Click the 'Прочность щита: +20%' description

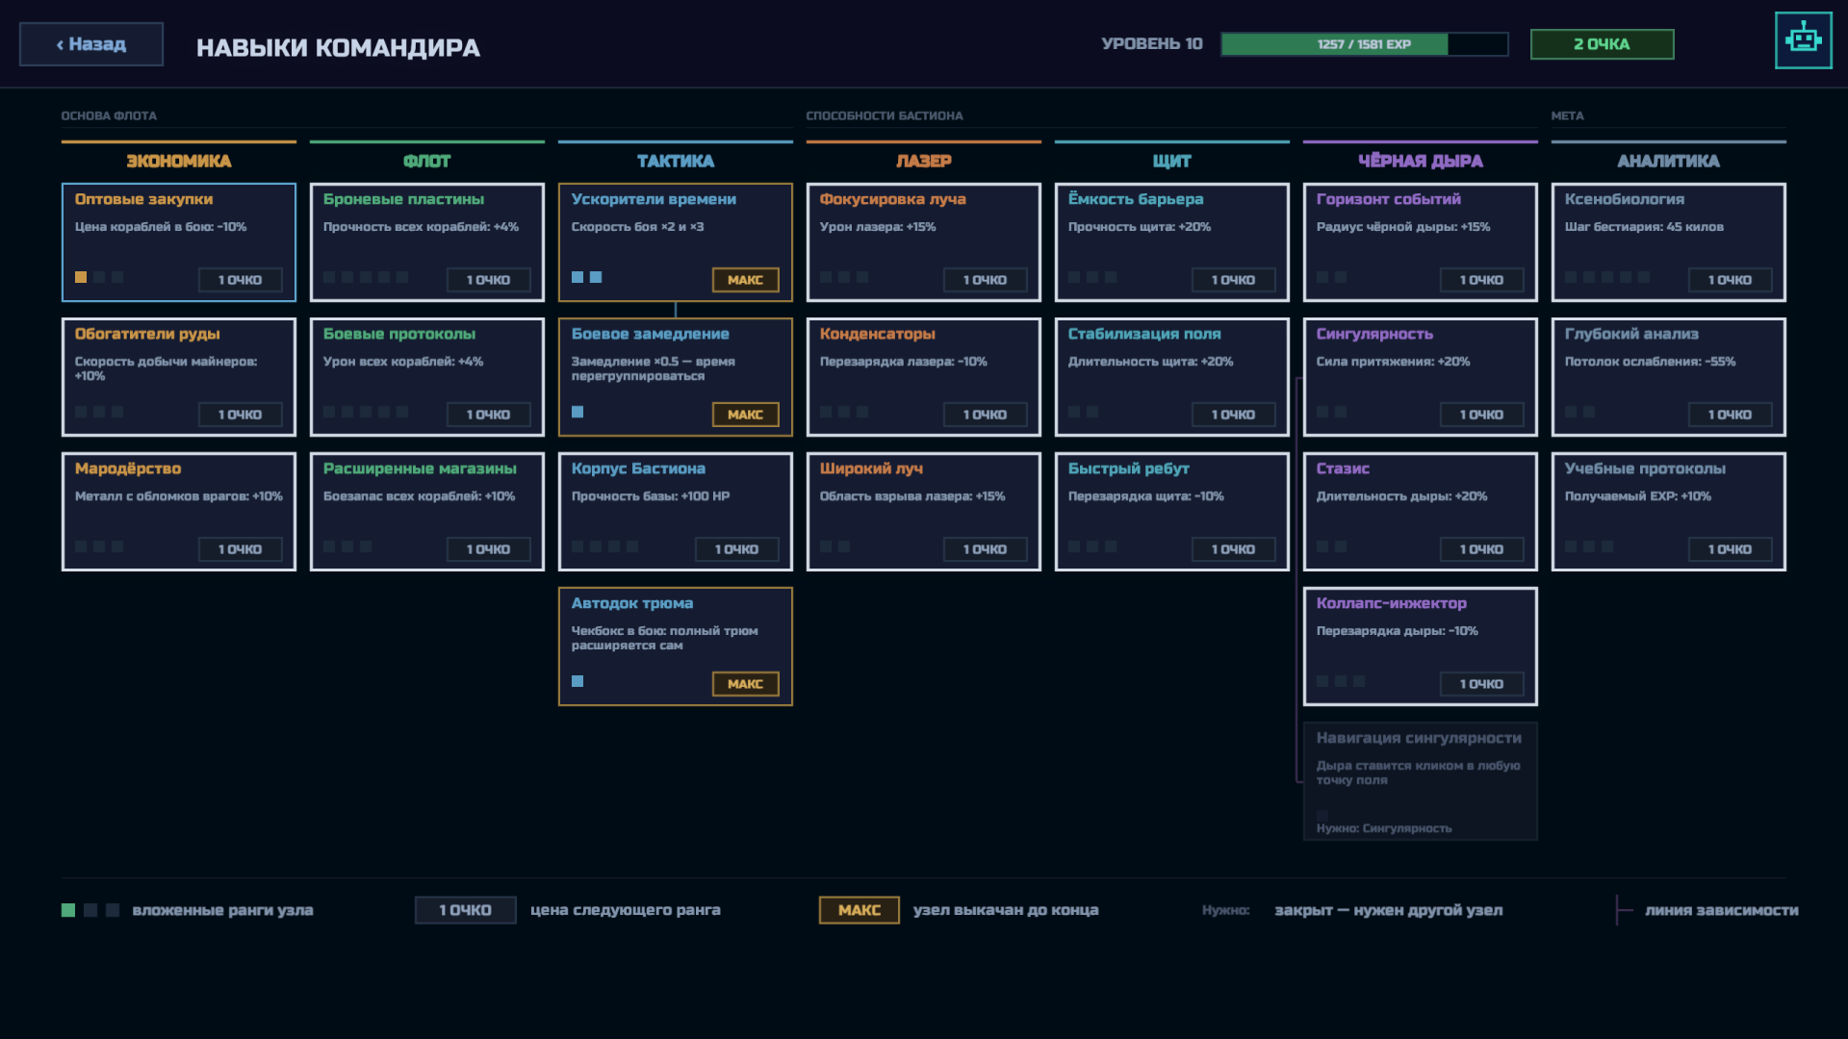1140,227
